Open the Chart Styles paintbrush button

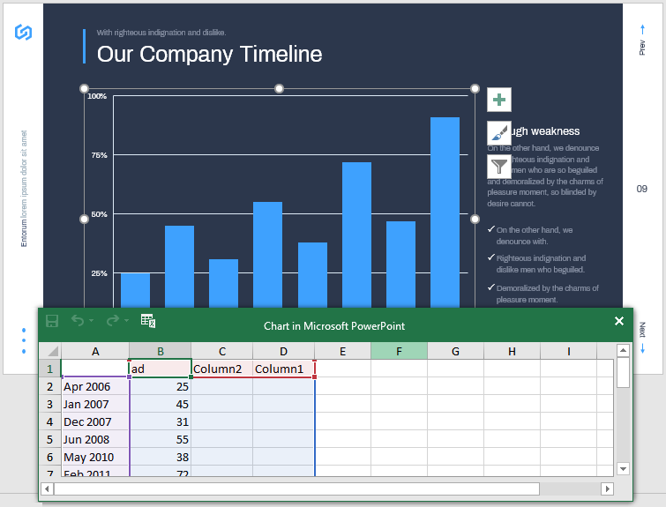[x=499, y=133]
